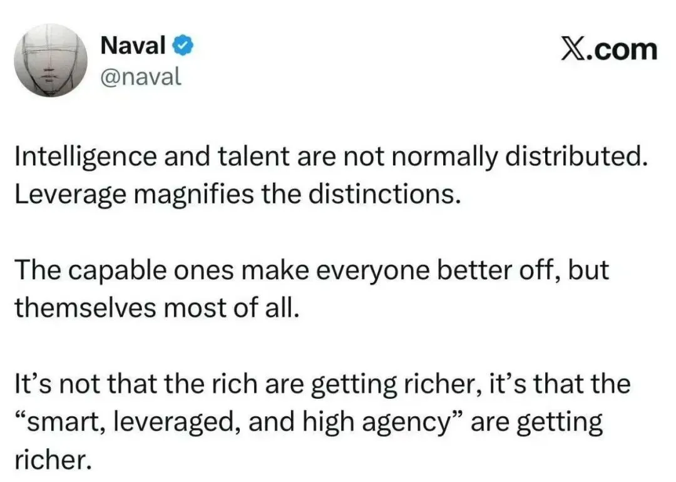Click the word "distinctions." in the tweet

pyautogui.click(x=384, y=194)
